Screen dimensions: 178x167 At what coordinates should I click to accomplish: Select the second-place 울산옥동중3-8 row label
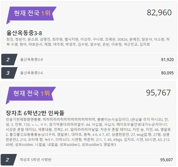point(32,59)
